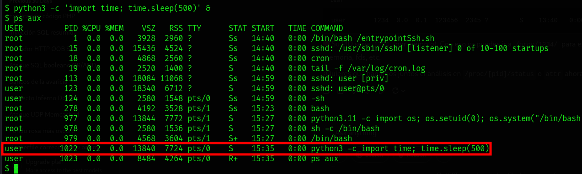582x174 pixels.
Task: Click the USER column header
Action: click(14, 28)
